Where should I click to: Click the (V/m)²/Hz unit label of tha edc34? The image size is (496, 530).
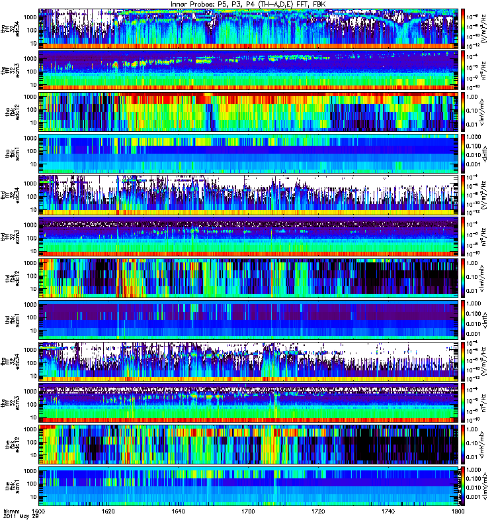click(x=483, y=28)
